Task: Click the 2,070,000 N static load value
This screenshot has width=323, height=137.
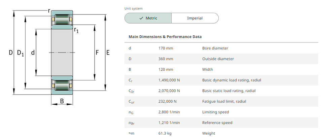Action: pos(169,91)
